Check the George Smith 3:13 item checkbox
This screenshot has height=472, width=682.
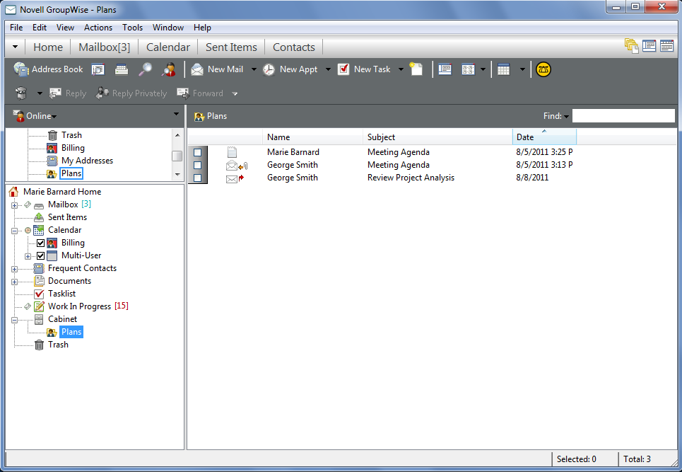click(x=197, y=165)
